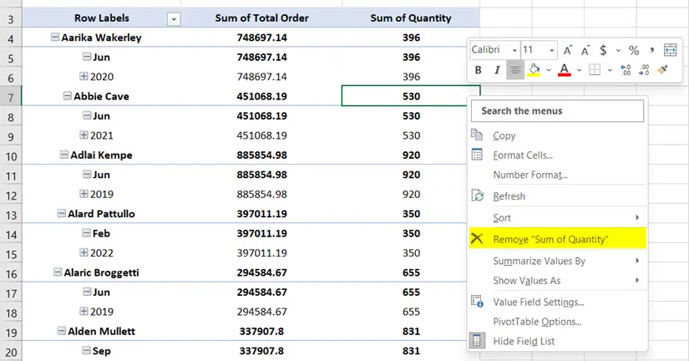The image size is (689, 361).
Task: Select cell with value 451068.19 for Abbie Cave
Action: 261,96
